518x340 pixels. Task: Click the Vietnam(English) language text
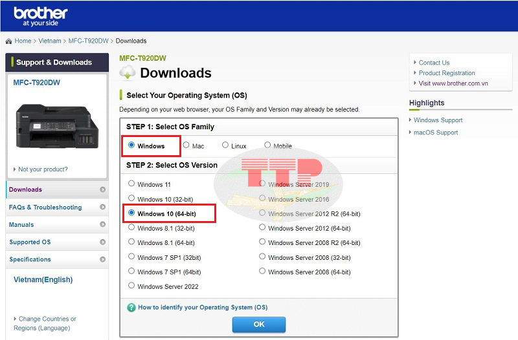(x=43, y=280)
